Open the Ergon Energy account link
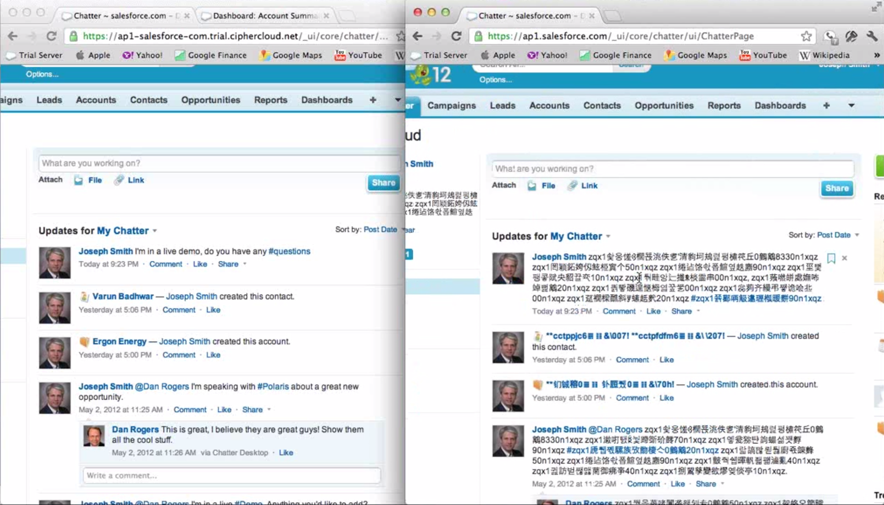This screenshot has width=884, height=505. [119, 341]
